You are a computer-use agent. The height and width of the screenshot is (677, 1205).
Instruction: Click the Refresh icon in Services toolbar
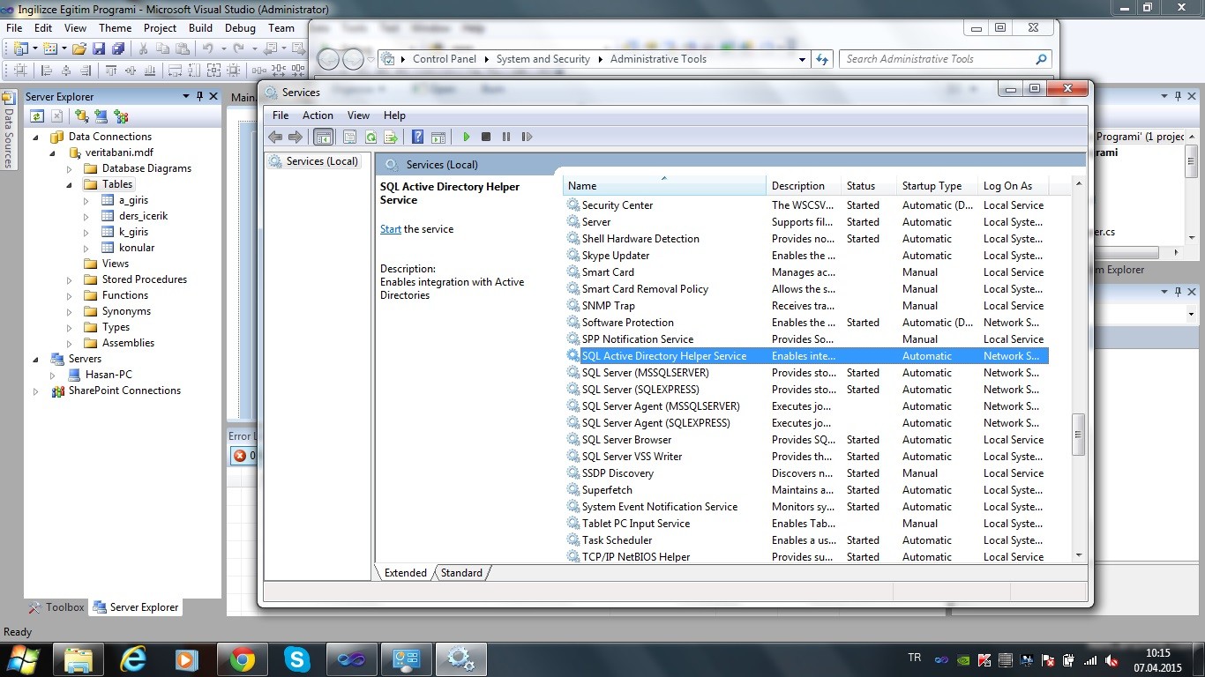pos(370,137)
